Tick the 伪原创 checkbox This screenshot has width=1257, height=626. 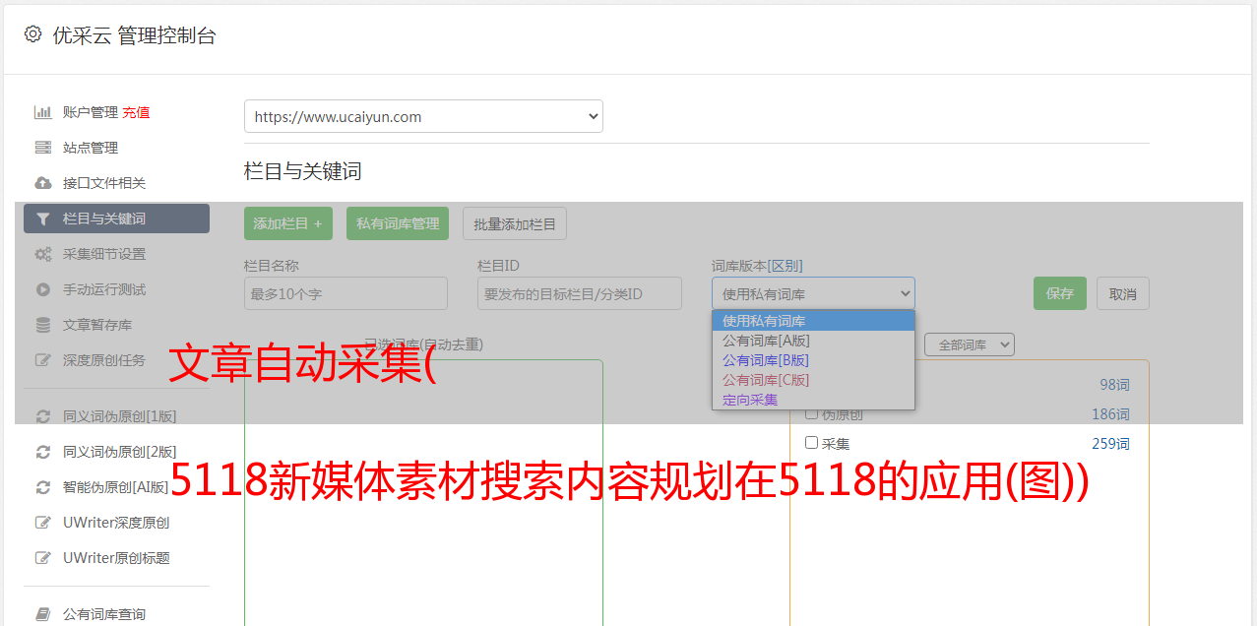click(x=812, y=414)
